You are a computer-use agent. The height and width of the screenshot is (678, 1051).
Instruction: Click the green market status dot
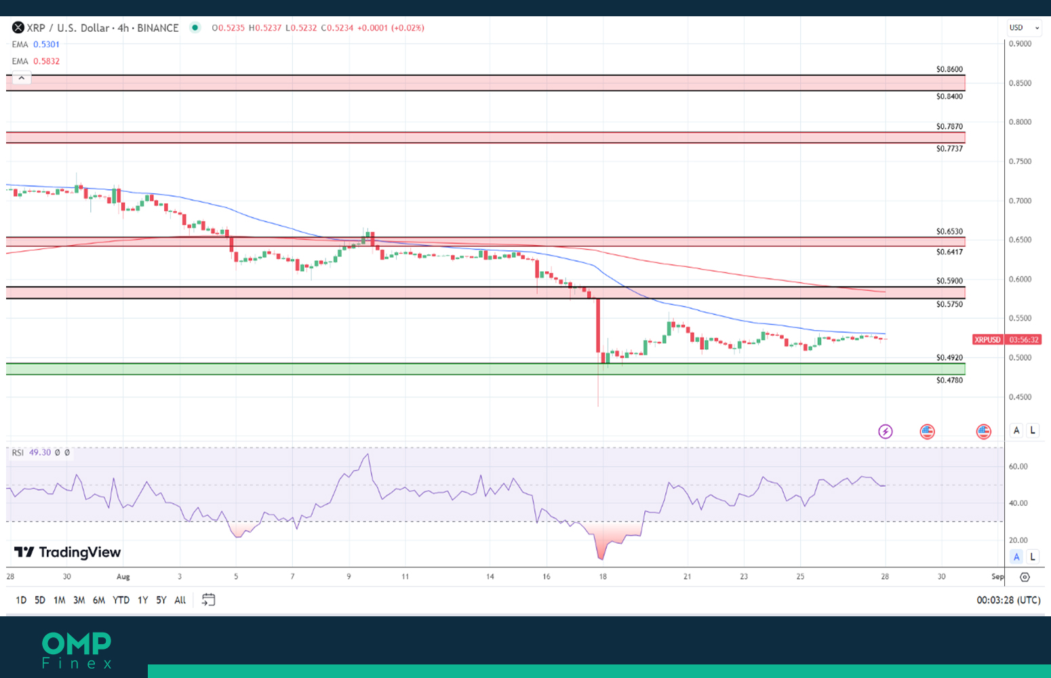click(x=195, y=28)
